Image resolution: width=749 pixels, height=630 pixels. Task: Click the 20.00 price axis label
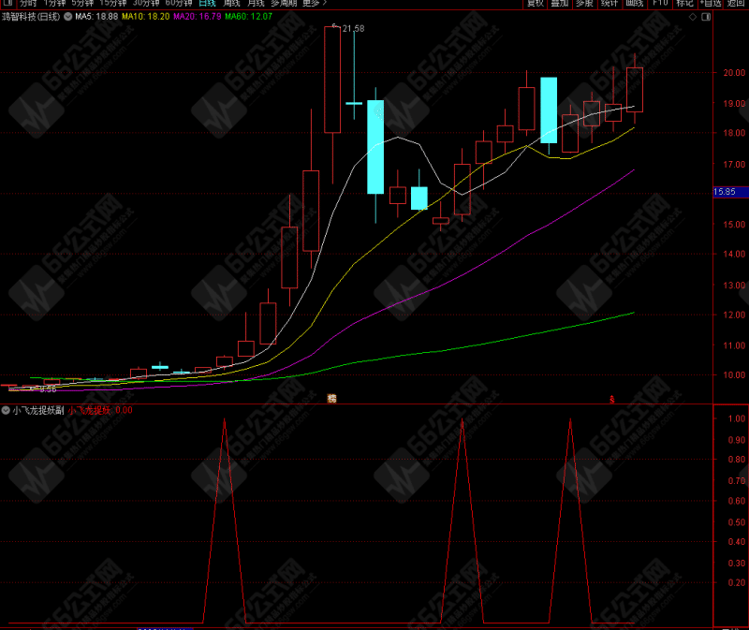tap(734, 73)
